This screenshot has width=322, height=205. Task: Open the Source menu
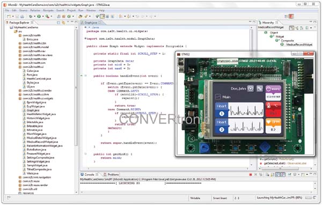[23, 10]
